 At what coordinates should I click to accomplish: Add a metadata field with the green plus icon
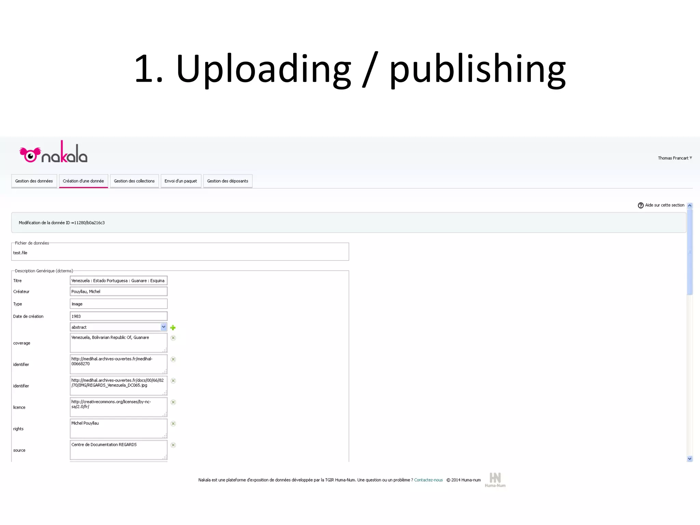[x=173, y=327]
